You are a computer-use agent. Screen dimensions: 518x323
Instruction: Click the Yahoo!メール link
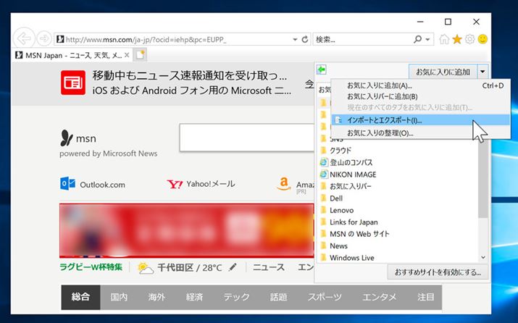pos(201,184)
